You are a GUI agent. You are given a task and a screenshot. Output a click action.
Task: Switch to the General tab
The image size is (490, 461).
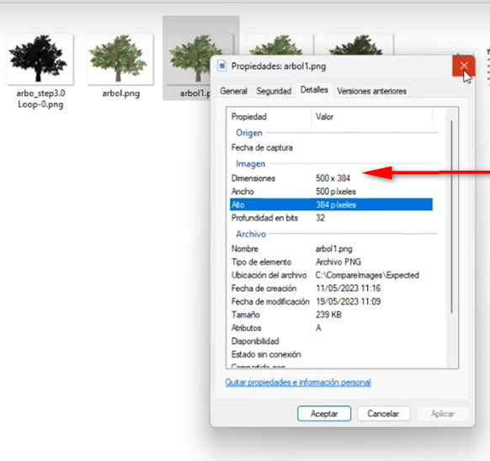click(x=233, y=91)
